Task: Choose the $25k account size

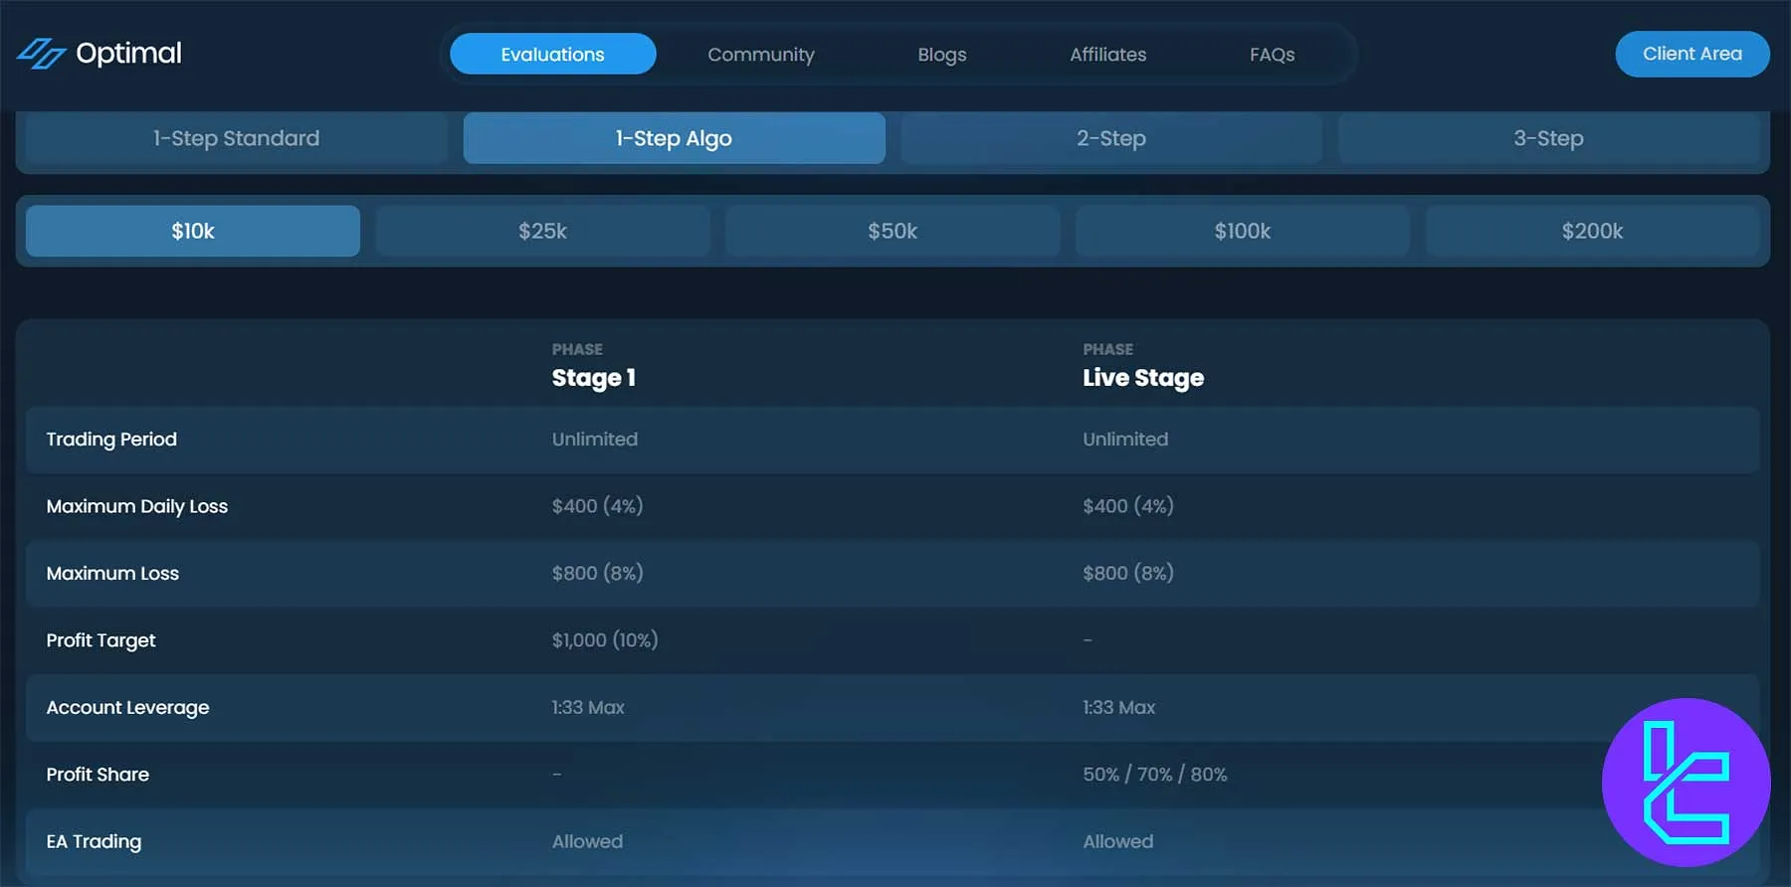Action: click(x=542, y=231)
